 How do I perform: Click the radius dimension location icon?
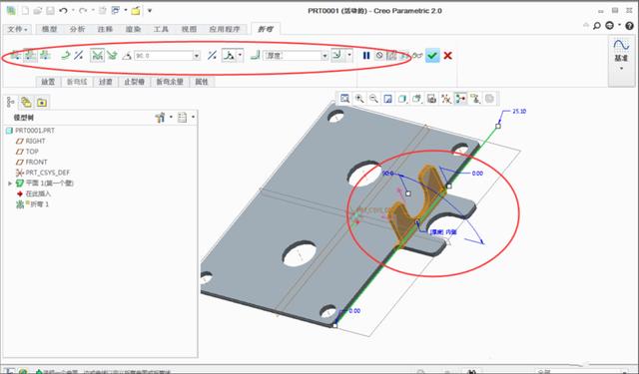337,55
